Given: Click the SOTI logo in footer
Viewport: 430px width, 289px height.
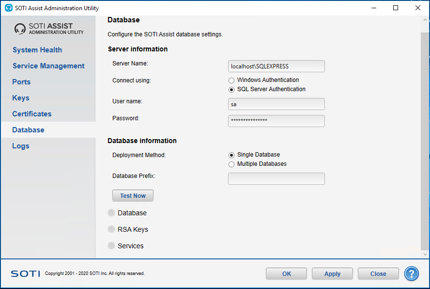Looking at the screenshot, I should 26,273.
